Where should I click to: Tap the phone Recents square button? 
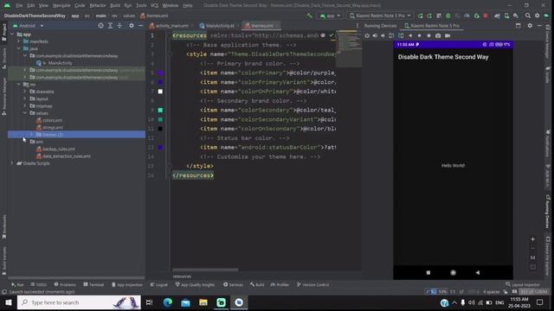[x=428, y=273]
